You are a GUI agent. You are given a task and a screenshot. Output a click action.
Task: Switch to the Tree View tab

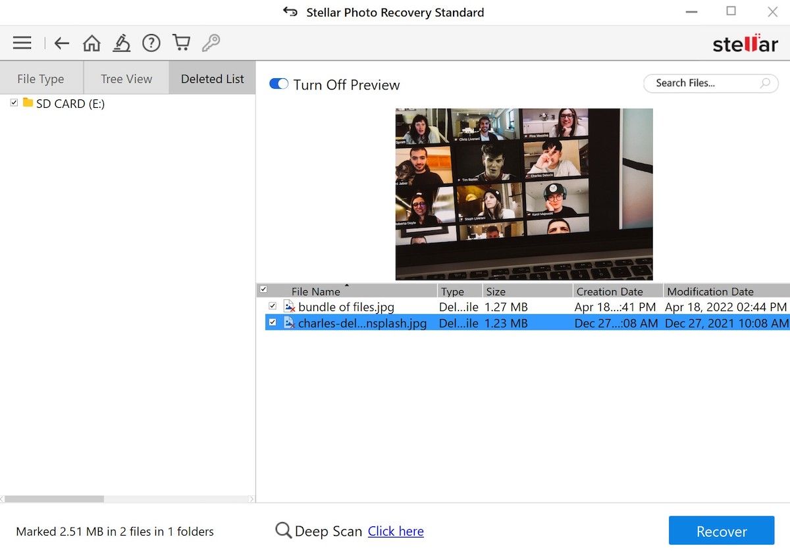tap(126, 78)
